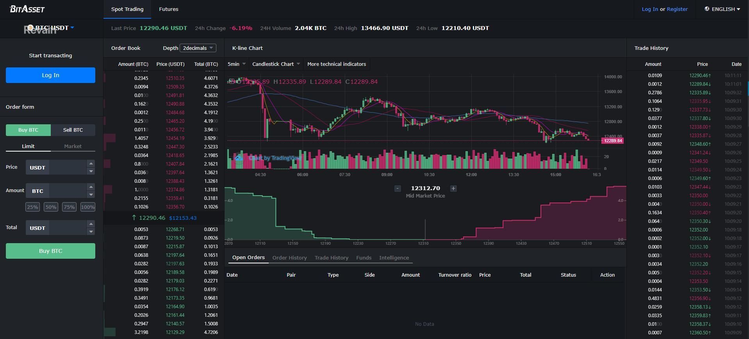This screenshot has width=749, height=339.
Task: Select the Sell BTC toggle
Action: tap(73, 130)
